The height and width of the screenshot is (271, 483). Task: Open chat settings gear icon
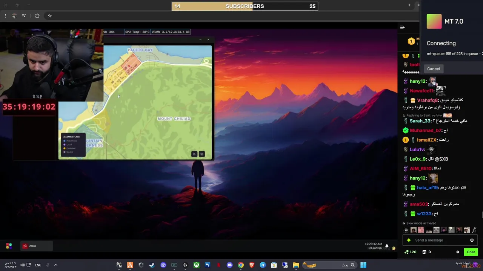pos(458,252)
